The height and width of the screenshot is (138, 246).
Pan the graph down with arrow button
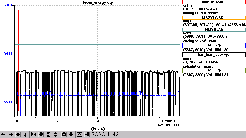pyautogui.click(x=25, y=135)
